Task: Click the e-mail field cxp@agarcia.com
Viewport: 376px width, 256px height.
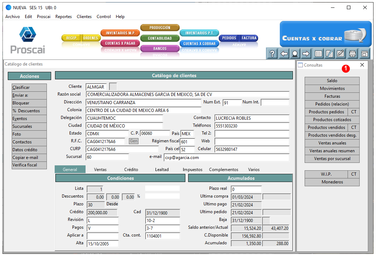Action: click(227, 158)
